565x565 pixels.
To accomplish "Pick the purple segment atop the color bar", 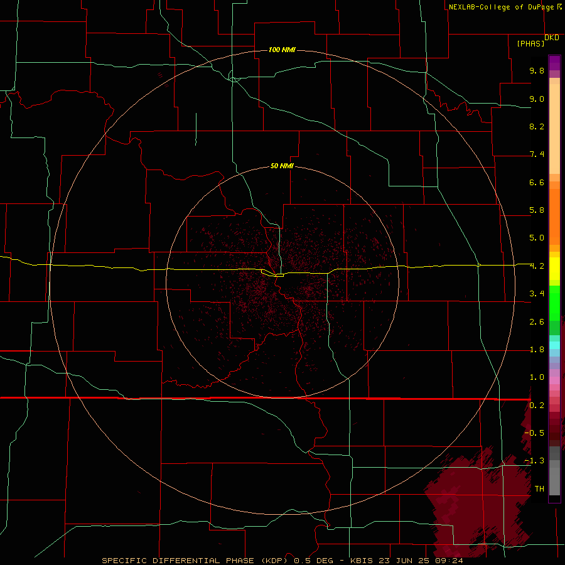I will tap(554, 63).
